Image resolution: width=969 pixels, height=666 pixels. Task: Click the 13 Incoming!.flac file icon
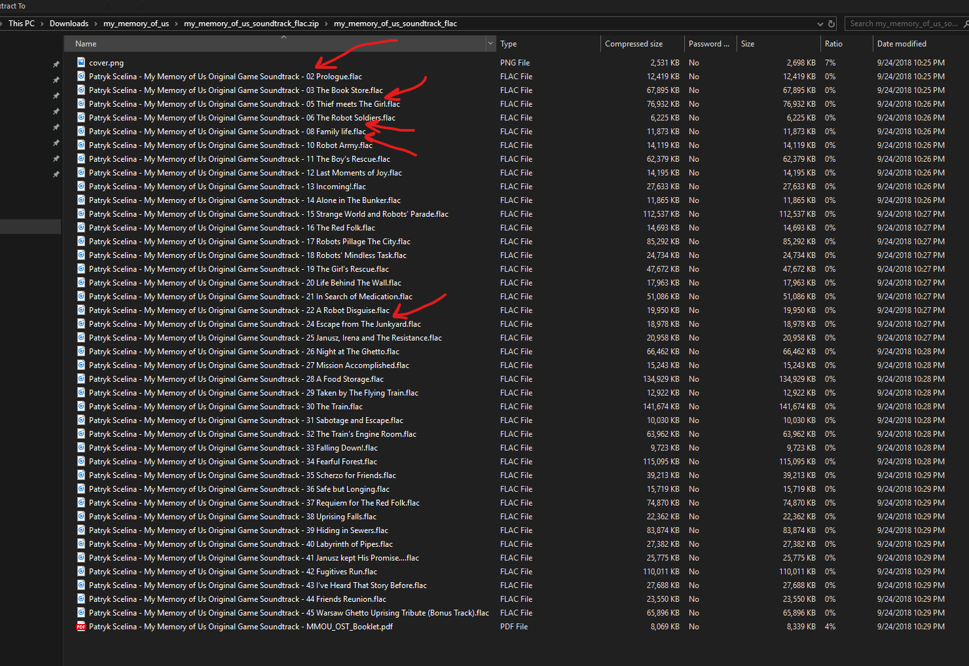click(81, 186)
